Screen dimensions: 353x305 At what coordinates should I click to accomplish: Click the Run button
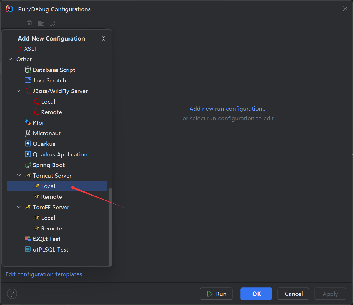(x=216, y=294)
